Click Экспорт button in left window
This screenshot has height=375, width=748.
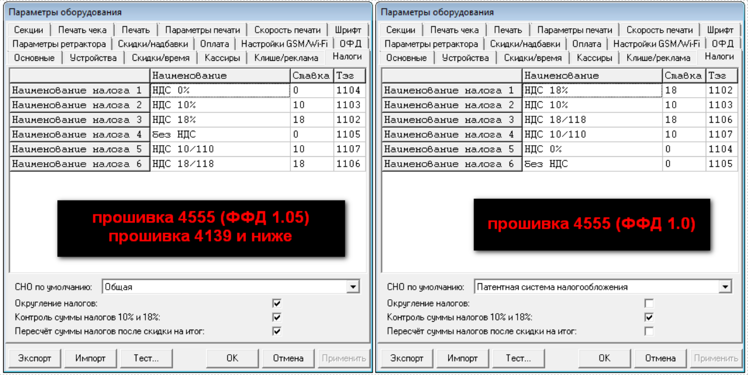[34, 358]
